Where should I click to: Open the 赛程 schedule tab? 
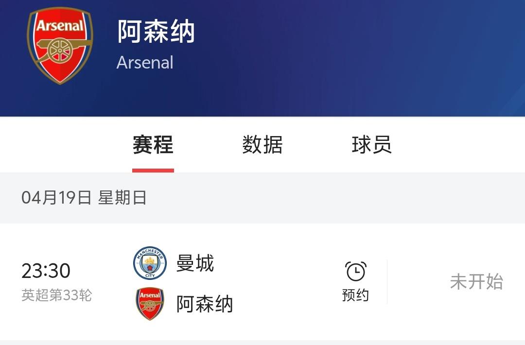tap(153, 145)
